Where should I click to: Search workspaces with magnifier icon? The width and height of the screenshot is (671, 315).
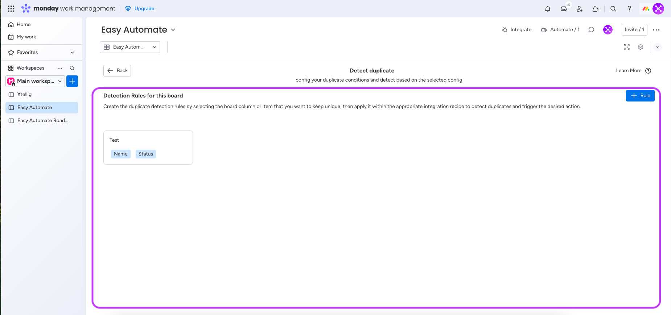coord(72,68)
